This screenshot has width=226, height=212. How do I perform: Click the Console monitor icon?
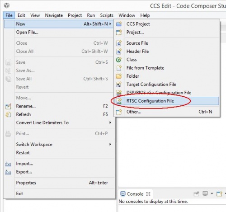tap(123, 194)
